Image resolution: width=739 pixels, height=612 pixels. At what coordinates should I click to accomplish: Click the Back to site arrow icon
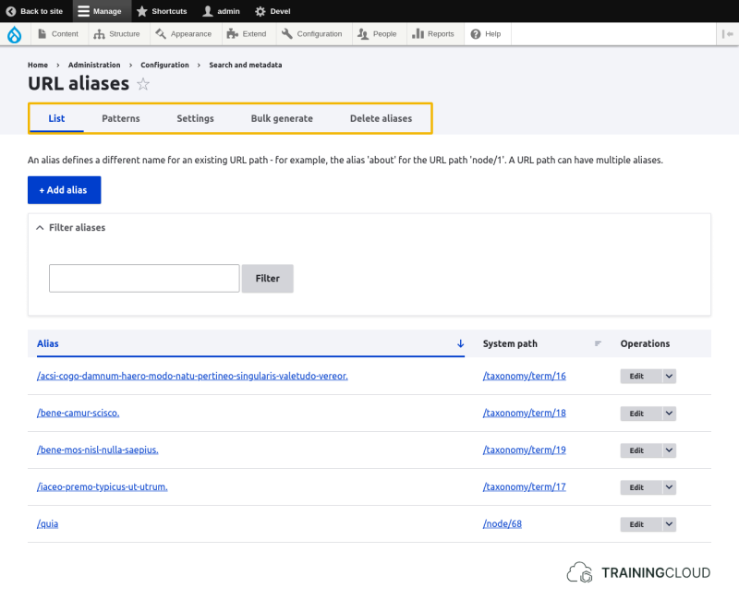11,11
